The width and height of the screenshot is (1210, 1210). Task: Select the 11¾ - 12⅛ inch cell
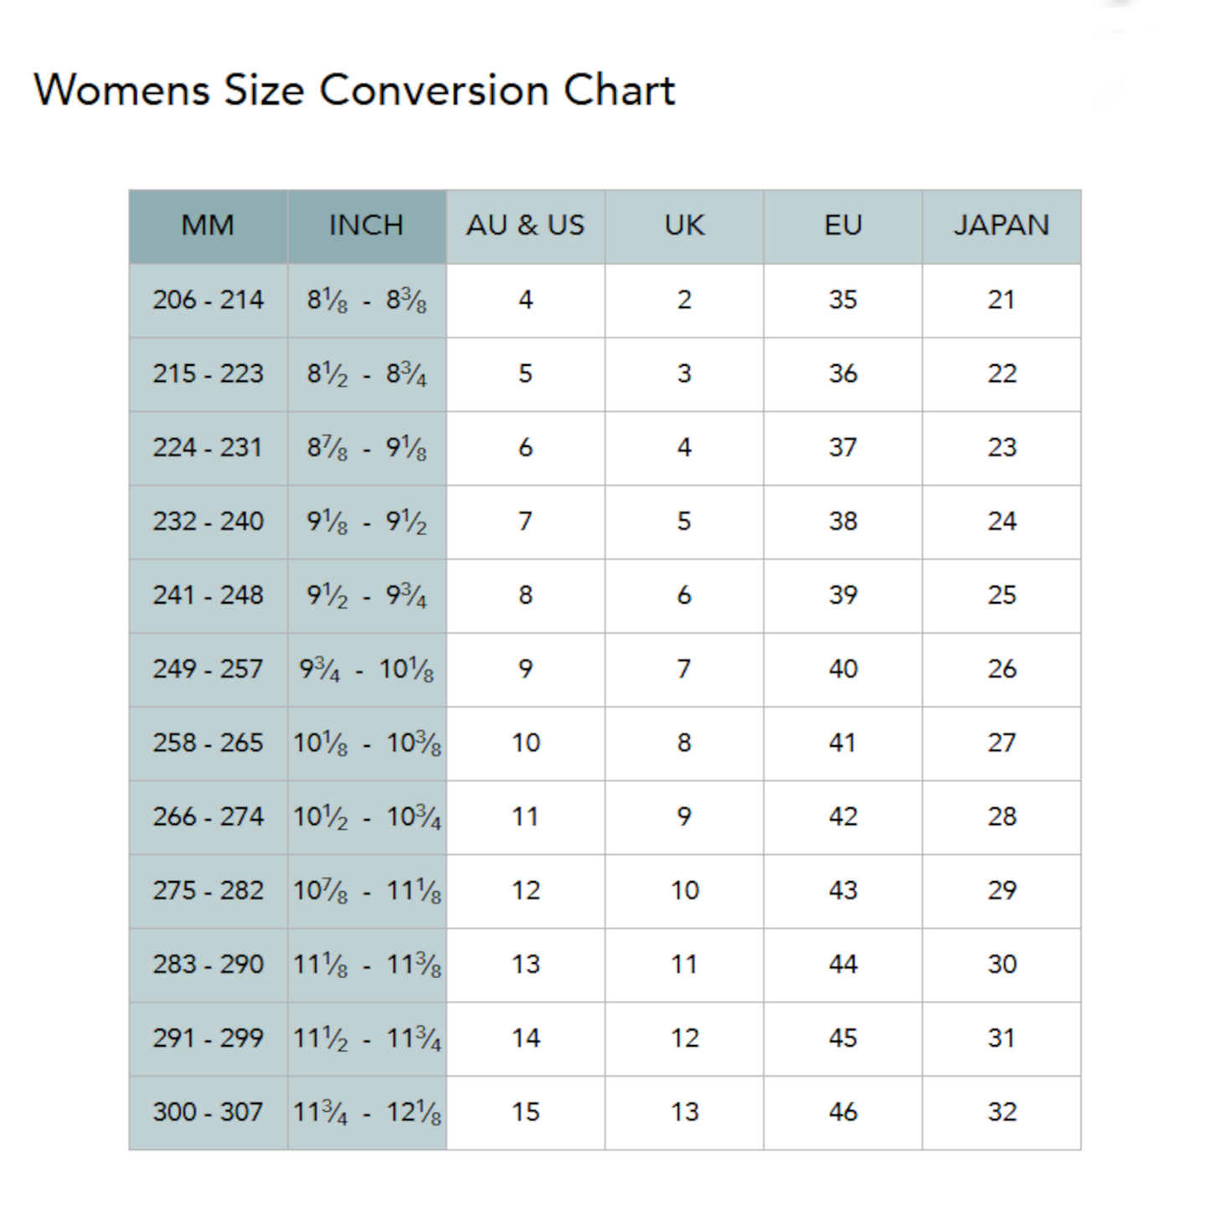366,1112
